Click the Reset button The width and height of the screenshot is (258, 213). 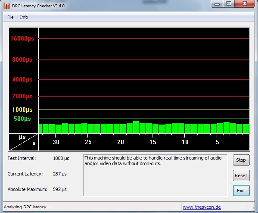point(241,175)
